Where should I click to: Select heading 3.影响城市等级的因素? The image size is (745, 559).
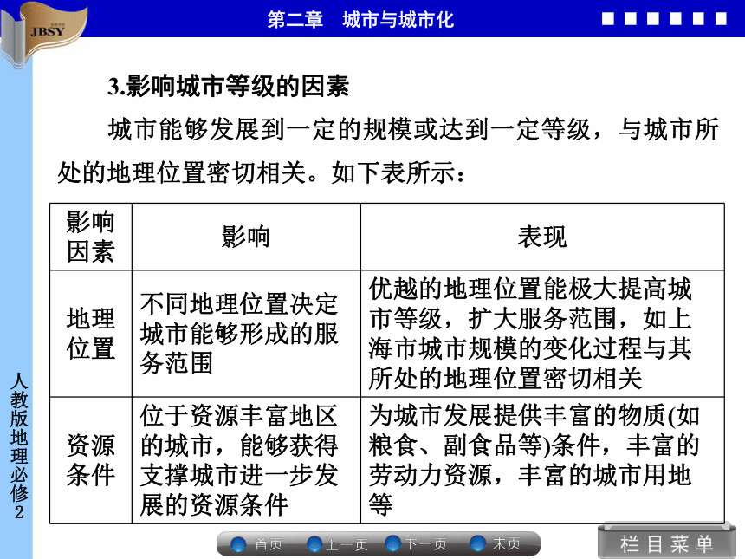(x=228, y=87)
